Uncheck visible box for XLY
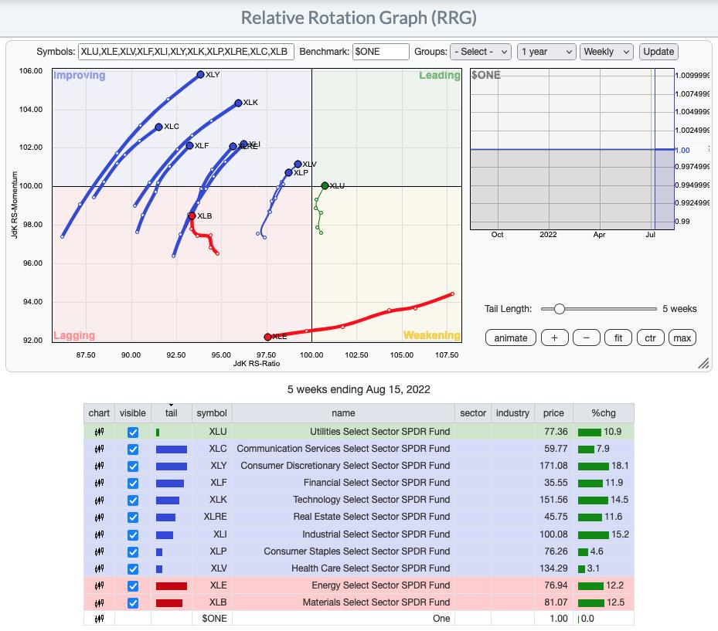Screen dimensions: 718x631 pos(133,466)
